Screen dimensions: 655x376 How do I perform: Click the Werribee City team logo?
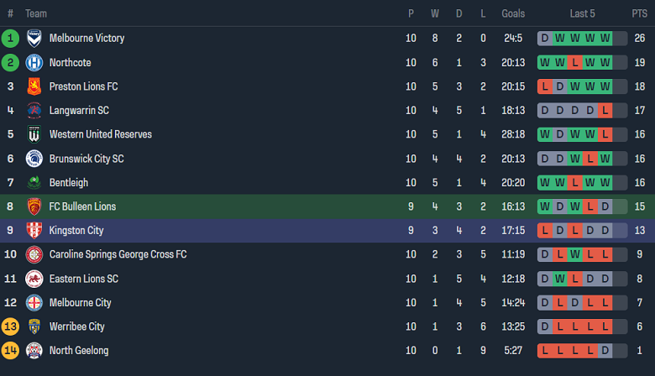point(34,326)
